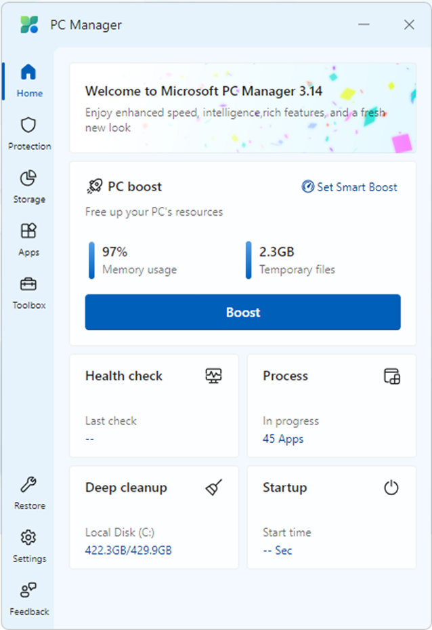
Task: Click the Health check '--' last check value
Action: click(90, 439)
